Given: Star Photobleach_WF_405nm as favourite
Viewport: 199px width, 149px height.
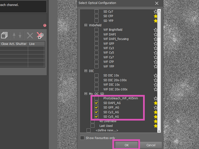Looking at the screenshot, I should (x=155, y=98).
